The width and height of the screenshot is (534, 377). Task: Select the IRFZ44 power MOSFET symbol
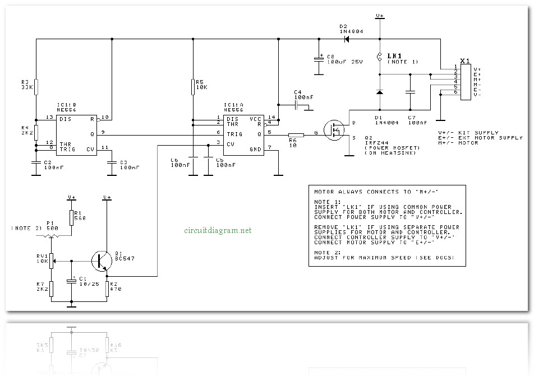335,131
